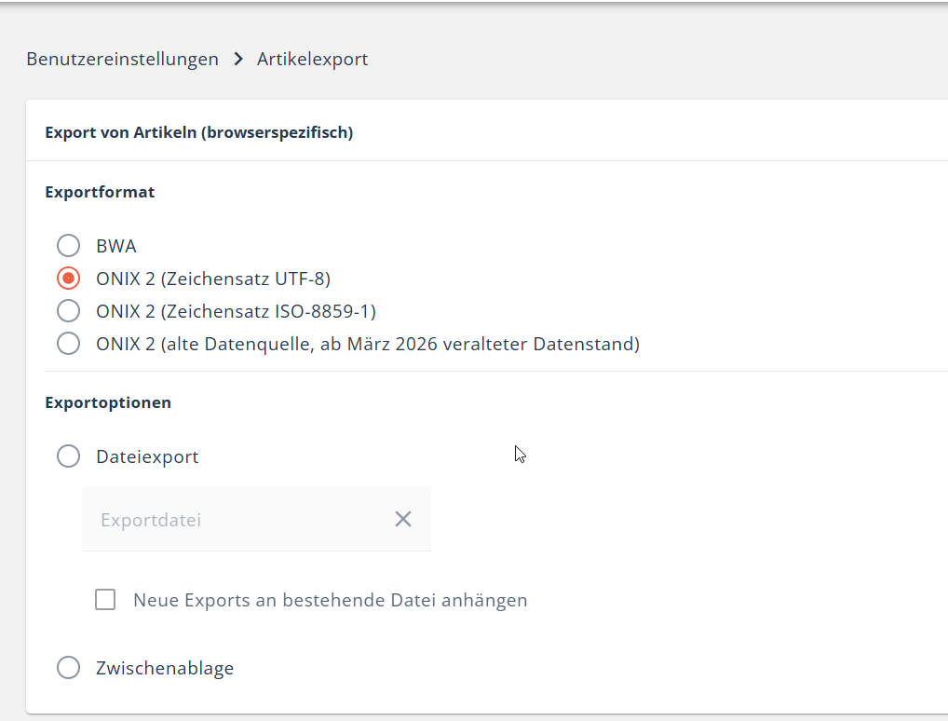Enable the Dateiexport radio option
This screenshot has width=948, height=721.
coord(69,456)
